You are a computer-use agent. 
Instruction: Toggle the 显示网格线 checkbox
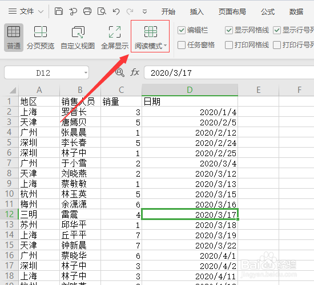(x=229, y=30)
